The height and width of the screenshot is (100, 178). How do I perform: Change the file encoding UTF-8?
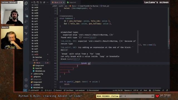[x=136, y=90]
